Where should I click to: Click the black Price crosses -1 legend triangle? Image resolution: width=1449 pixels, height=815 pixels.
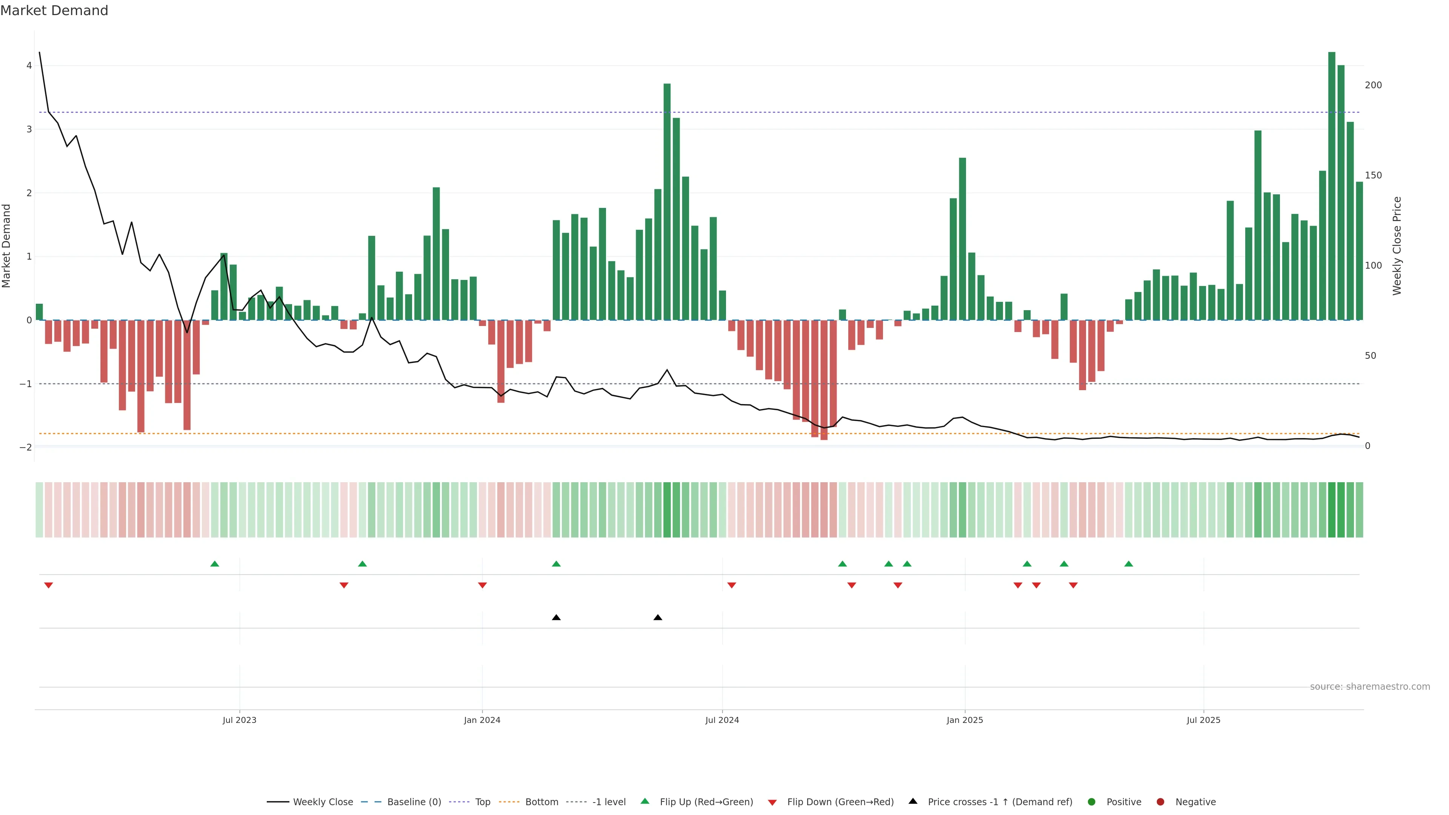912,801
